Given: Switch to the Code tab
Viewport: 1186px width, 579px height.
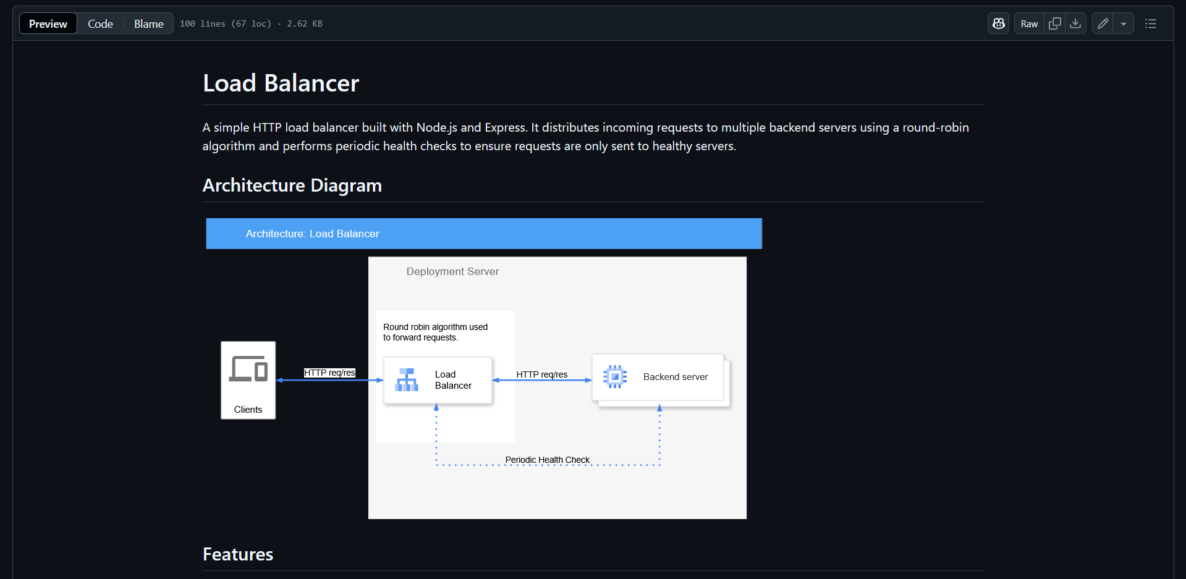Looking at the screenshot, I should [100, 23].
